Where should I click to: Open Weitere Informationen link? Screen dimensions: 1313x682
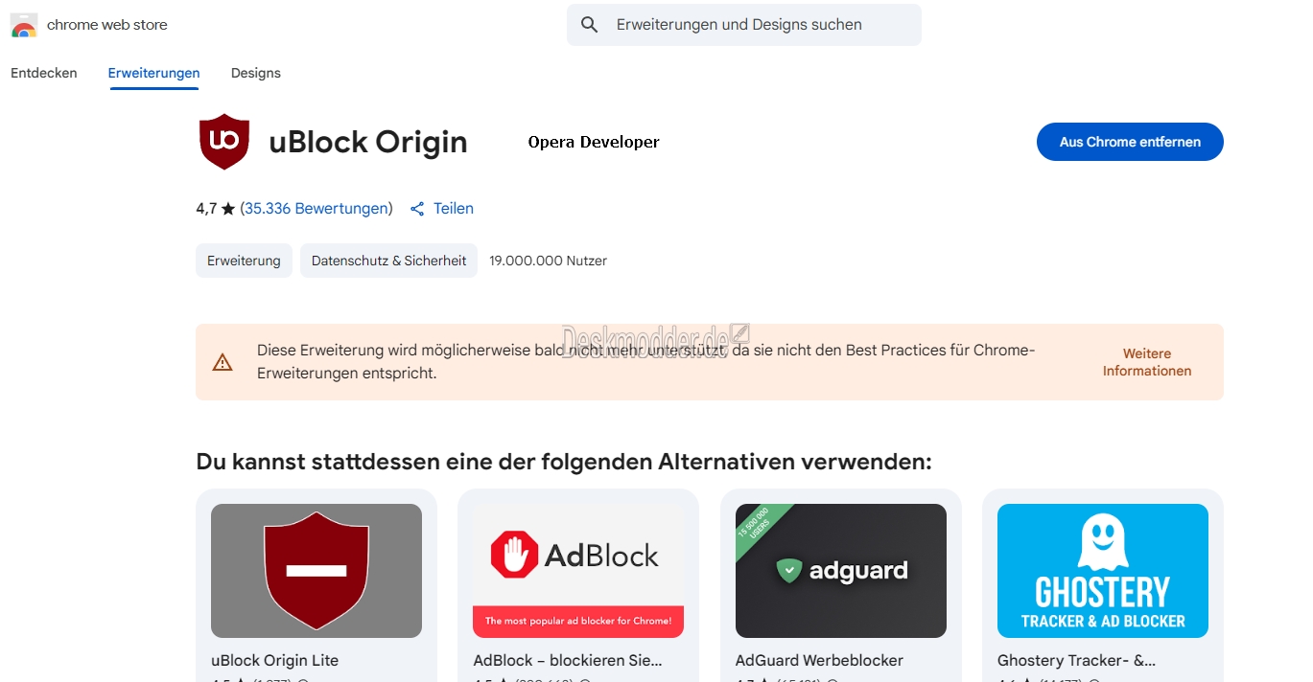[1147, 362]
